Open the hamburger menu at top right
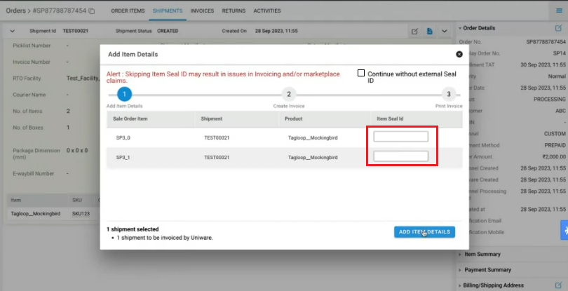Viewport: 568px width, 291px height. 559,11
